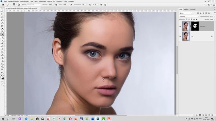This screenshot has width=216, height=121.
Task: Select the Zoom tool
Action: [2, 70]
